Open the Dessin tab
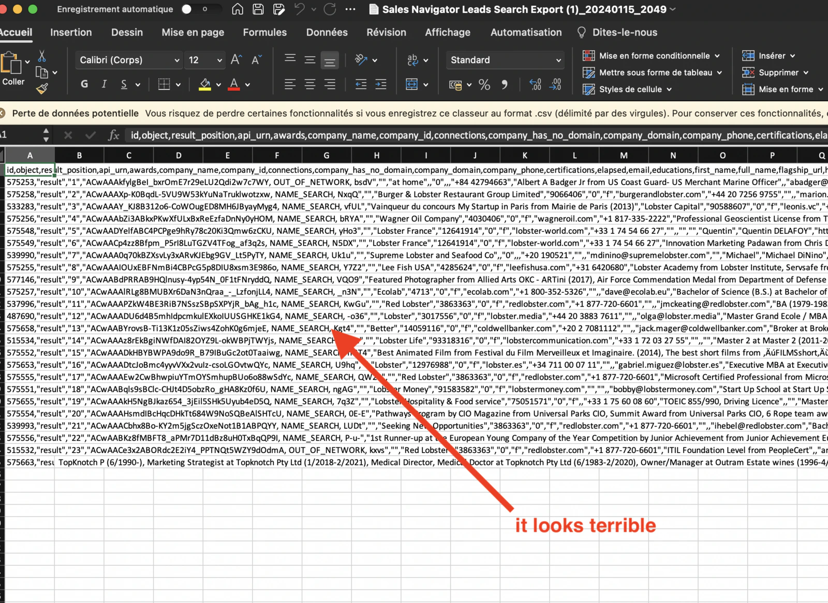The image size is (828, 603). click(127, 32)
